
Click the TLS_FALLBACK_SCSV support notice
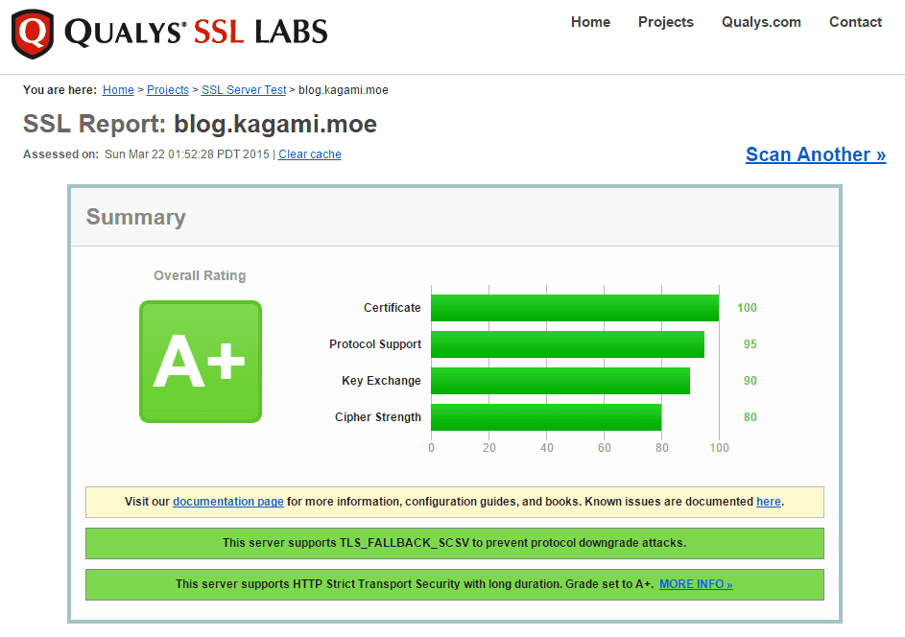click(x=455, y=543)
